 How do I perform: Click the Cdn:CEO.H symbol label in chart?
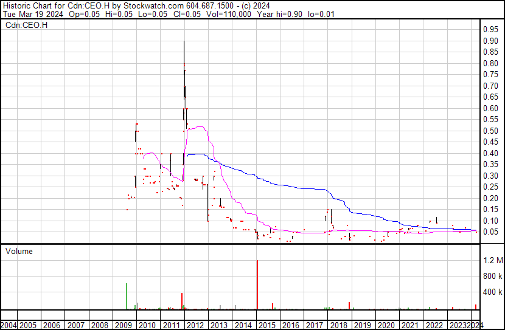(26, 25)
